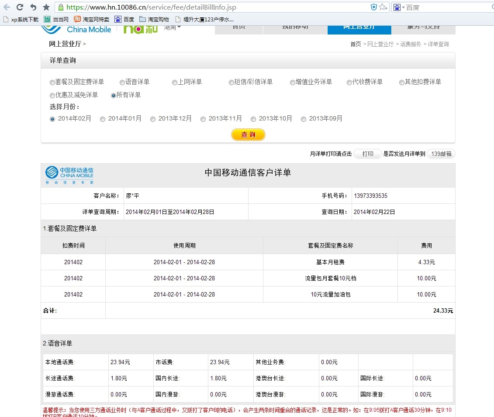Click 话费服务 breadcrumb link
The width and height of the screenshot is (494, 417).
tap(411, 44)
